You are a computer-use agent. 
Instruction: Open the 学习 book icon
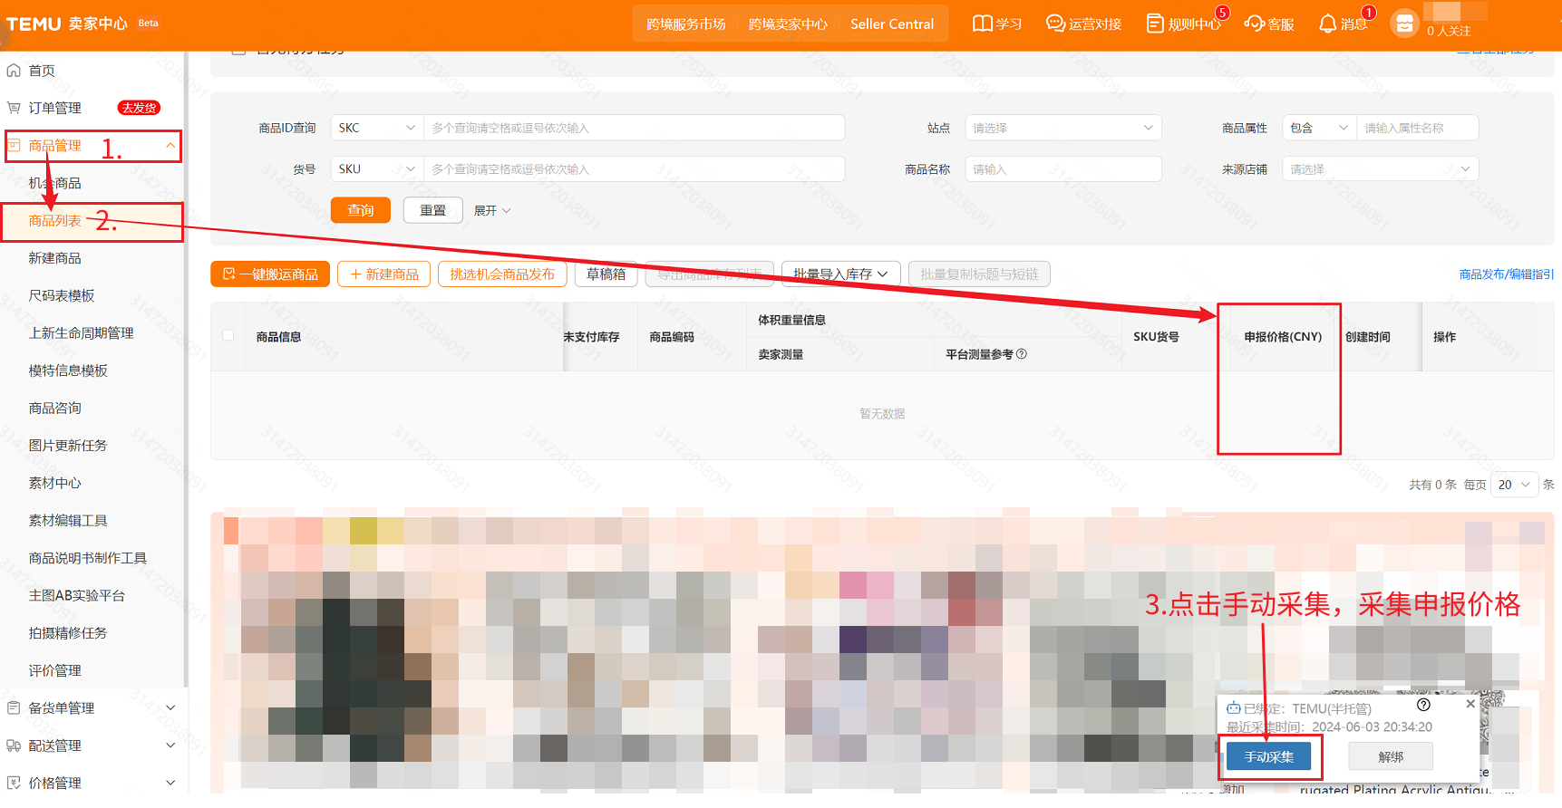tap(982, 24)
